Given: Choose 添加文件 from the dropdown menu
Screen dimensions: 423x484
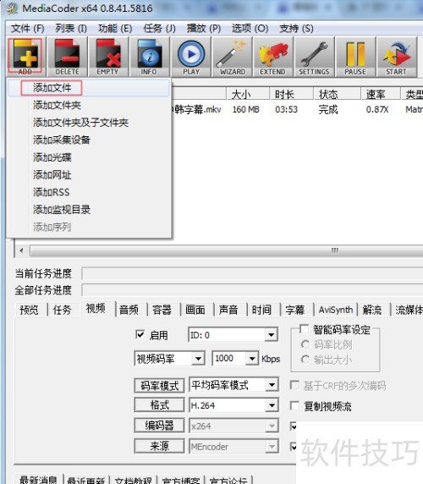Looking at the screenshot, I should [89, 88].
